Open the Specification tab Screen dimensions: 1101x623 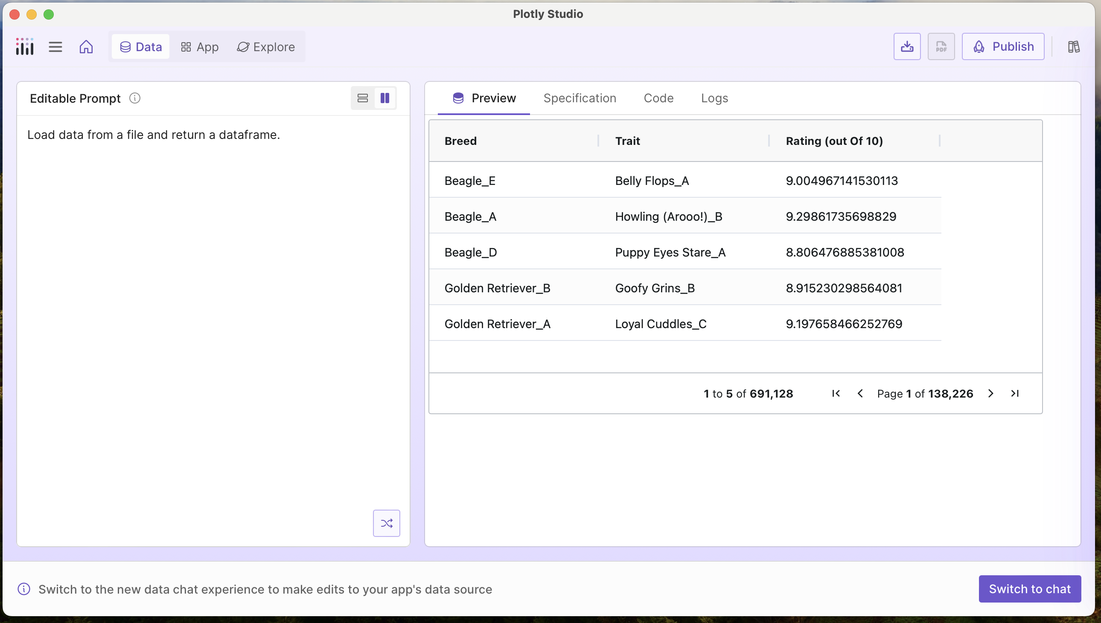click(x=580, y=98)
